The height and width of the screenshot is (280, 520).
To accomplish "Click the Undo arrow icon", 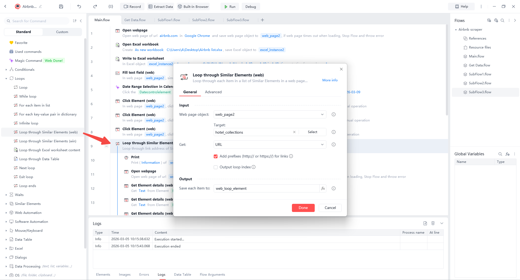I will [79, 6].
